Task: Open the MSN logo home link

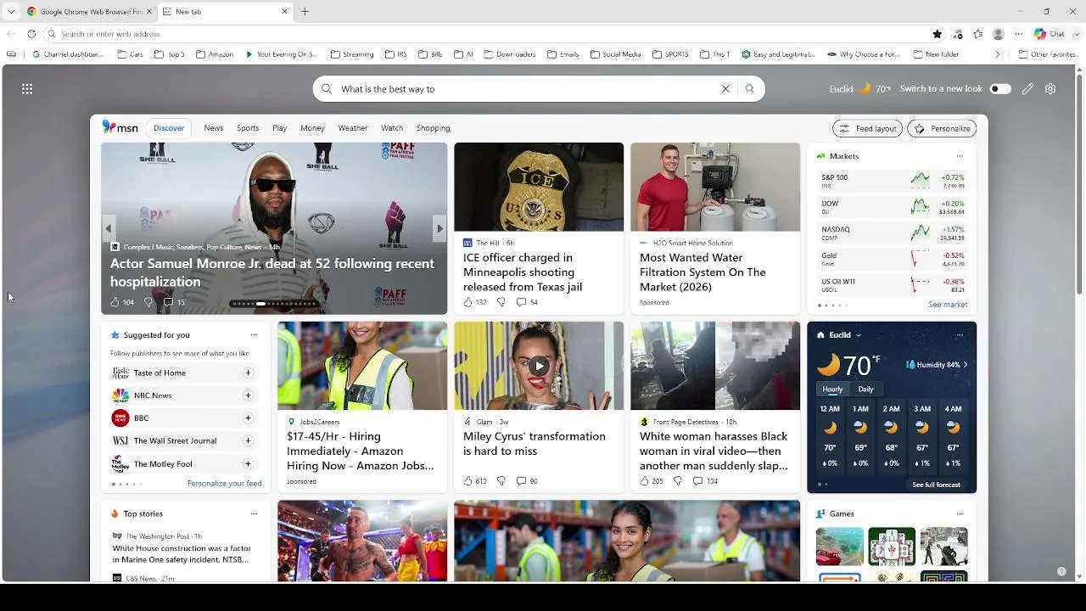Action: 120,127
